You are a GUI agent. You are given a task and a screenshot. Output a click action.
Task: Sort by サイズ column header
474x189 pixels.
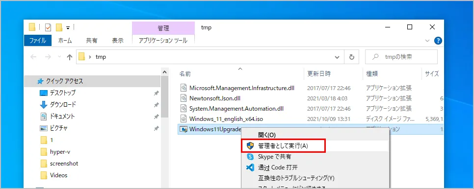click(x=432, y=73)
